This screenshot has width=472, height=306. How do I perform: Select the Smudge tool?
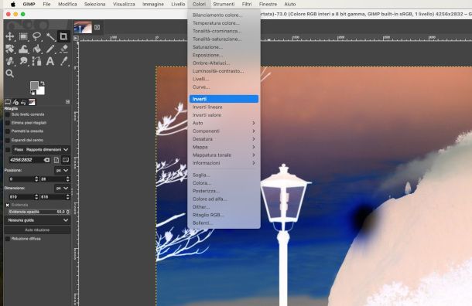pyautogui.click(x=23, y=61)
